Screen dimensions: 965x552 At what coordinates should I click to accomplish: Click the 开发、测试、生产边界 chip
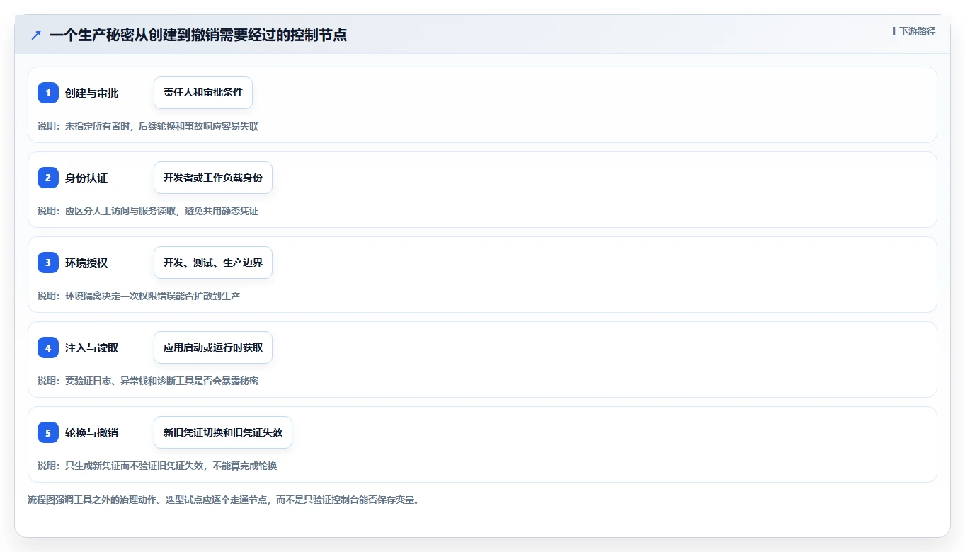[213, 263]
